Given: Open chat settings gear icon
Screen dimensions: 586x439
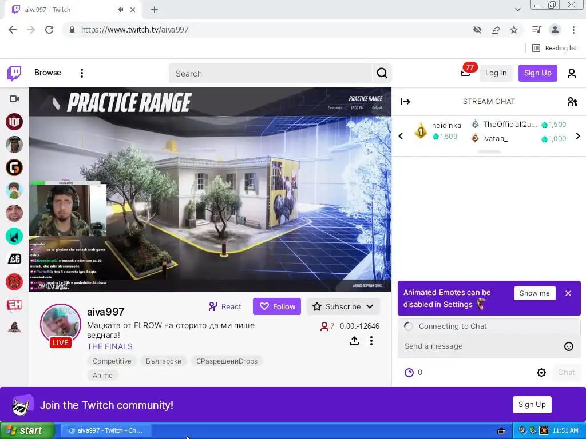Looking at the screenshot, I should tap(541, 373).
